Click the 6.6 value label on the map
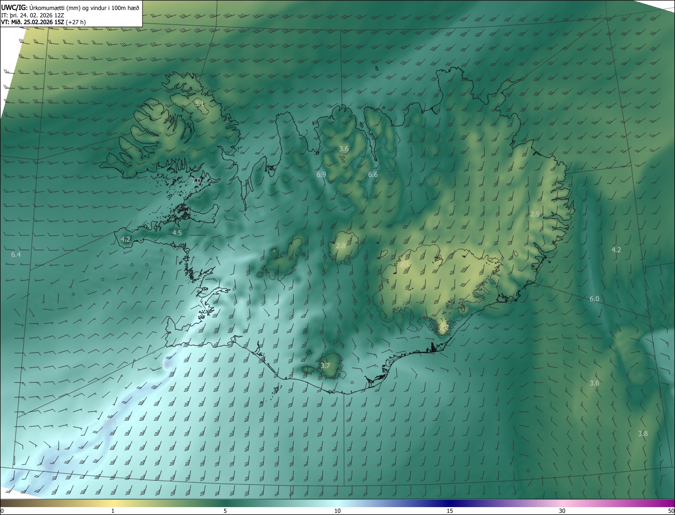 (373, 174)
